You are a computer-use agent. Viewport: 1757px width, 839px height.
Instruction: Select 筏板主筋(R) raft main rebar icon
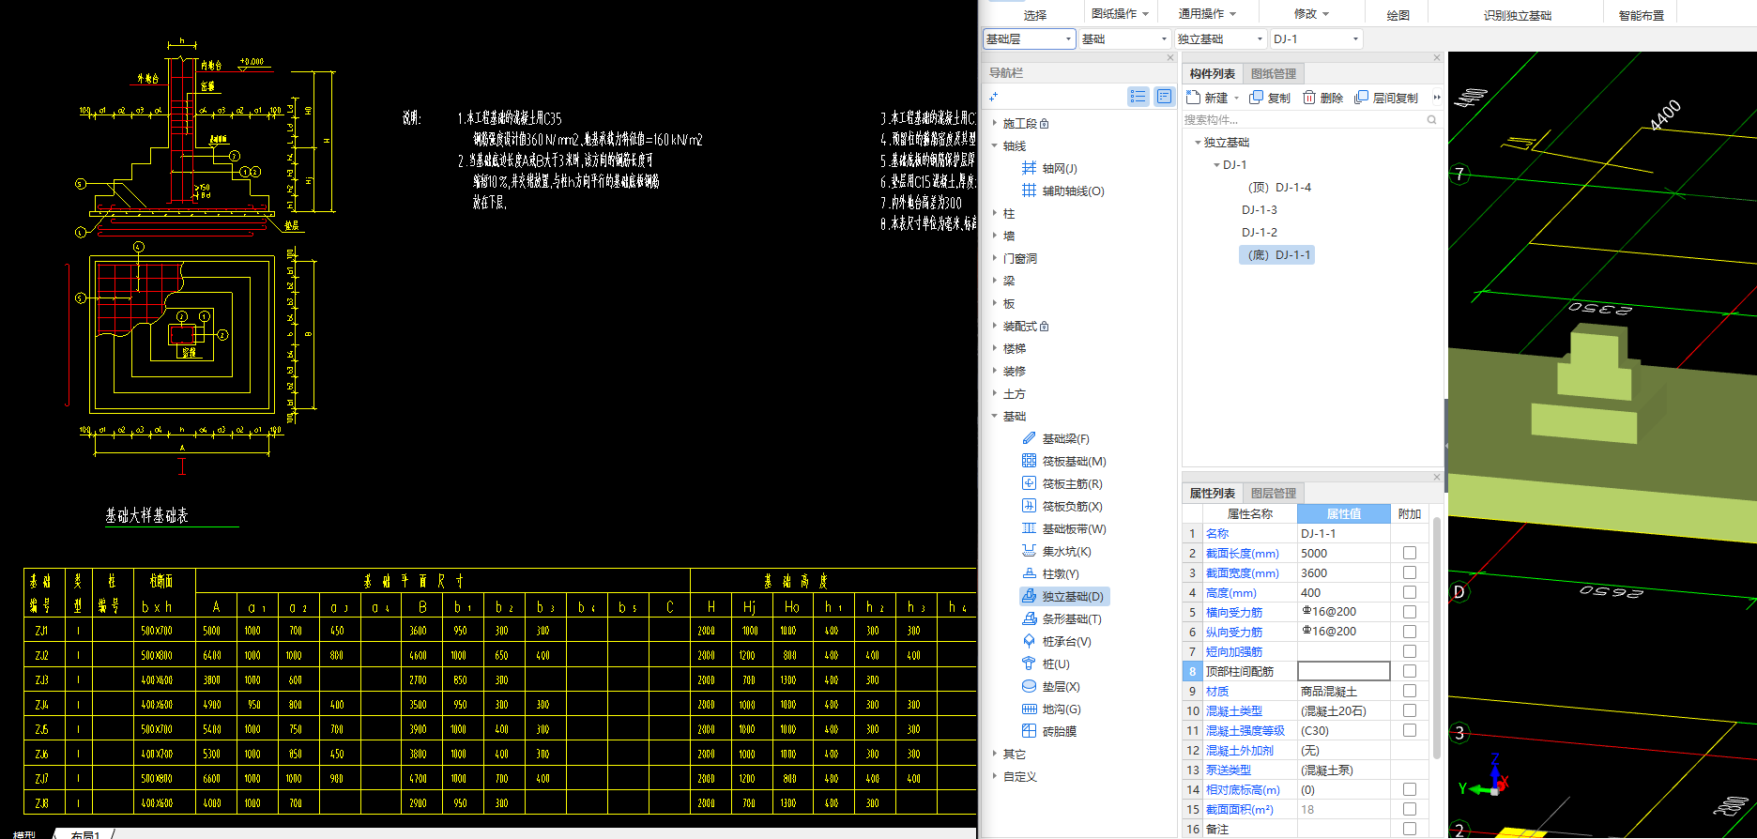pyautogui.click(x=1029, y=483)
